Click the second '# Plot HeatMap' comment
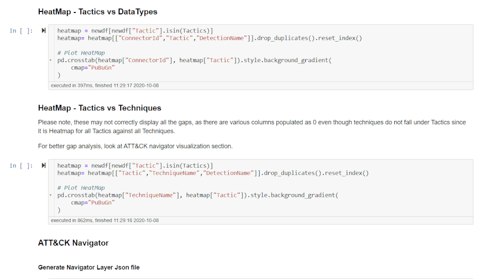The height and width of the screenshot is (279, 478). pos(81,188)
